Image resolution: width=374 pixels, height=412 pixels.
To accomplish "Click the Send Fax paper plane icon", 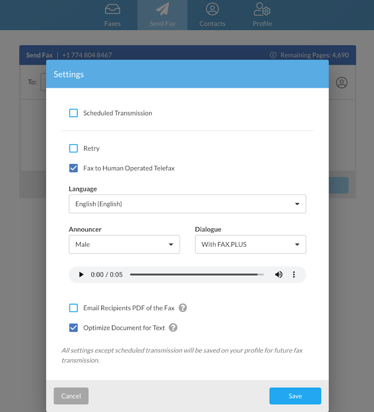I will coord(163,10).
